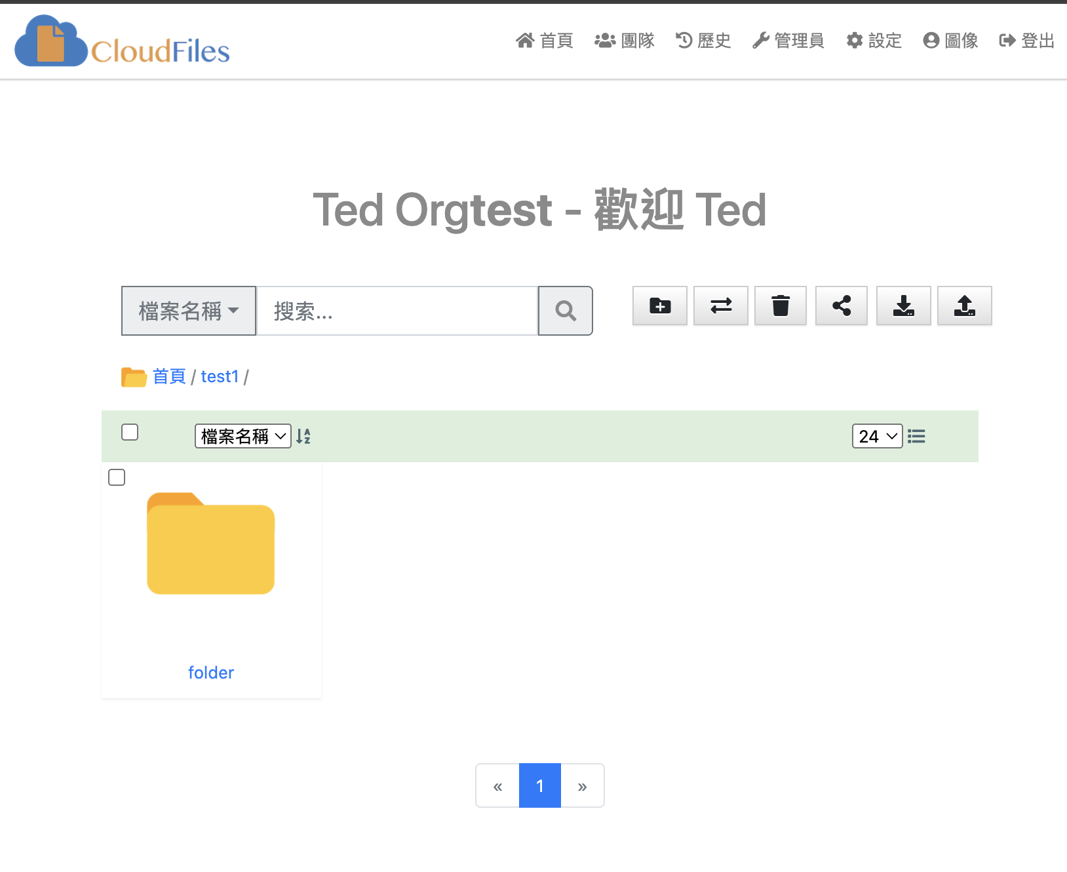The height and width of the screenshot is (872, 1067).
Task: Tick the select-all checkbox in header
Action: 130,432
